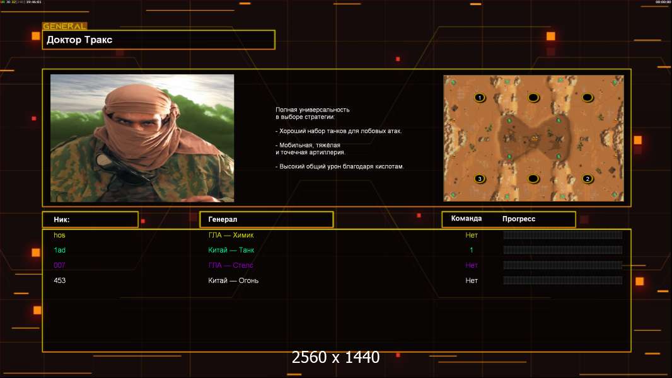Click the Доктор Тракс portrait image
The image size is (672, 378).
point(142,138)
